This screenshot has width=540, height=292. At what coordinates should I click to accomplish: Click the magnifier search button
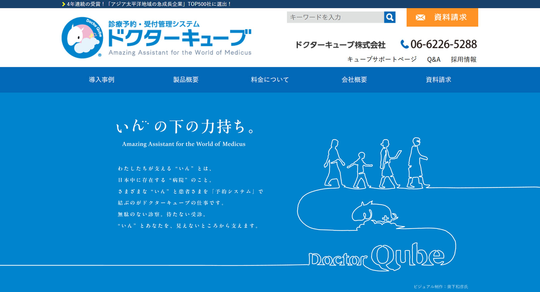pyautogui.click(x=390, y=17)
